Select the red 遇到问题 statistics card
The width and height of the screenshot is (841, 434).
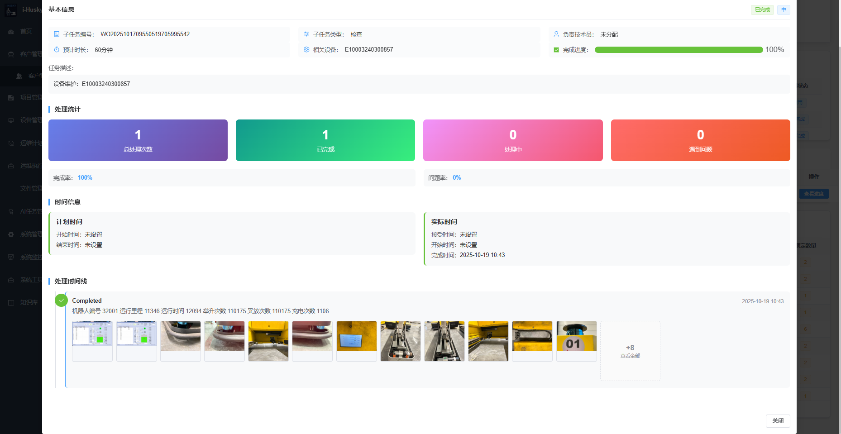point(700,140)
